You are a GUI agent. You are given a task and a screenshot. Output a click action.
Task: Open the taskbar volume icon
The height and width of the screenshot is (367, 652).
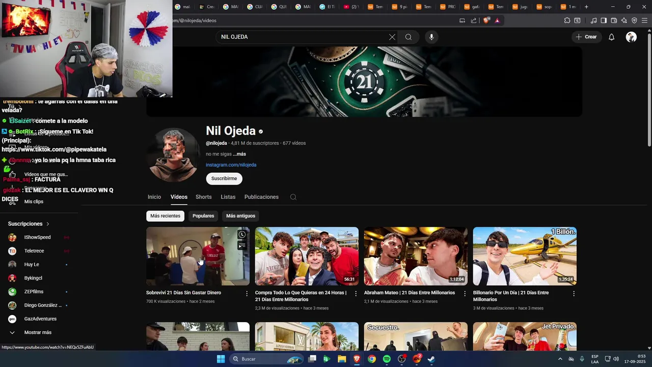[616, 359]
